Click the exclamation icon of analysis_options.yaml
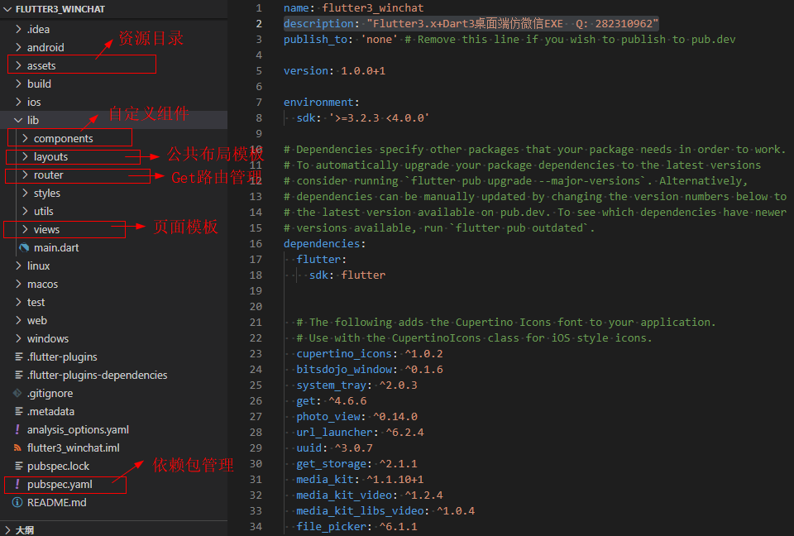794x536 pixels. tap(17, 429)
